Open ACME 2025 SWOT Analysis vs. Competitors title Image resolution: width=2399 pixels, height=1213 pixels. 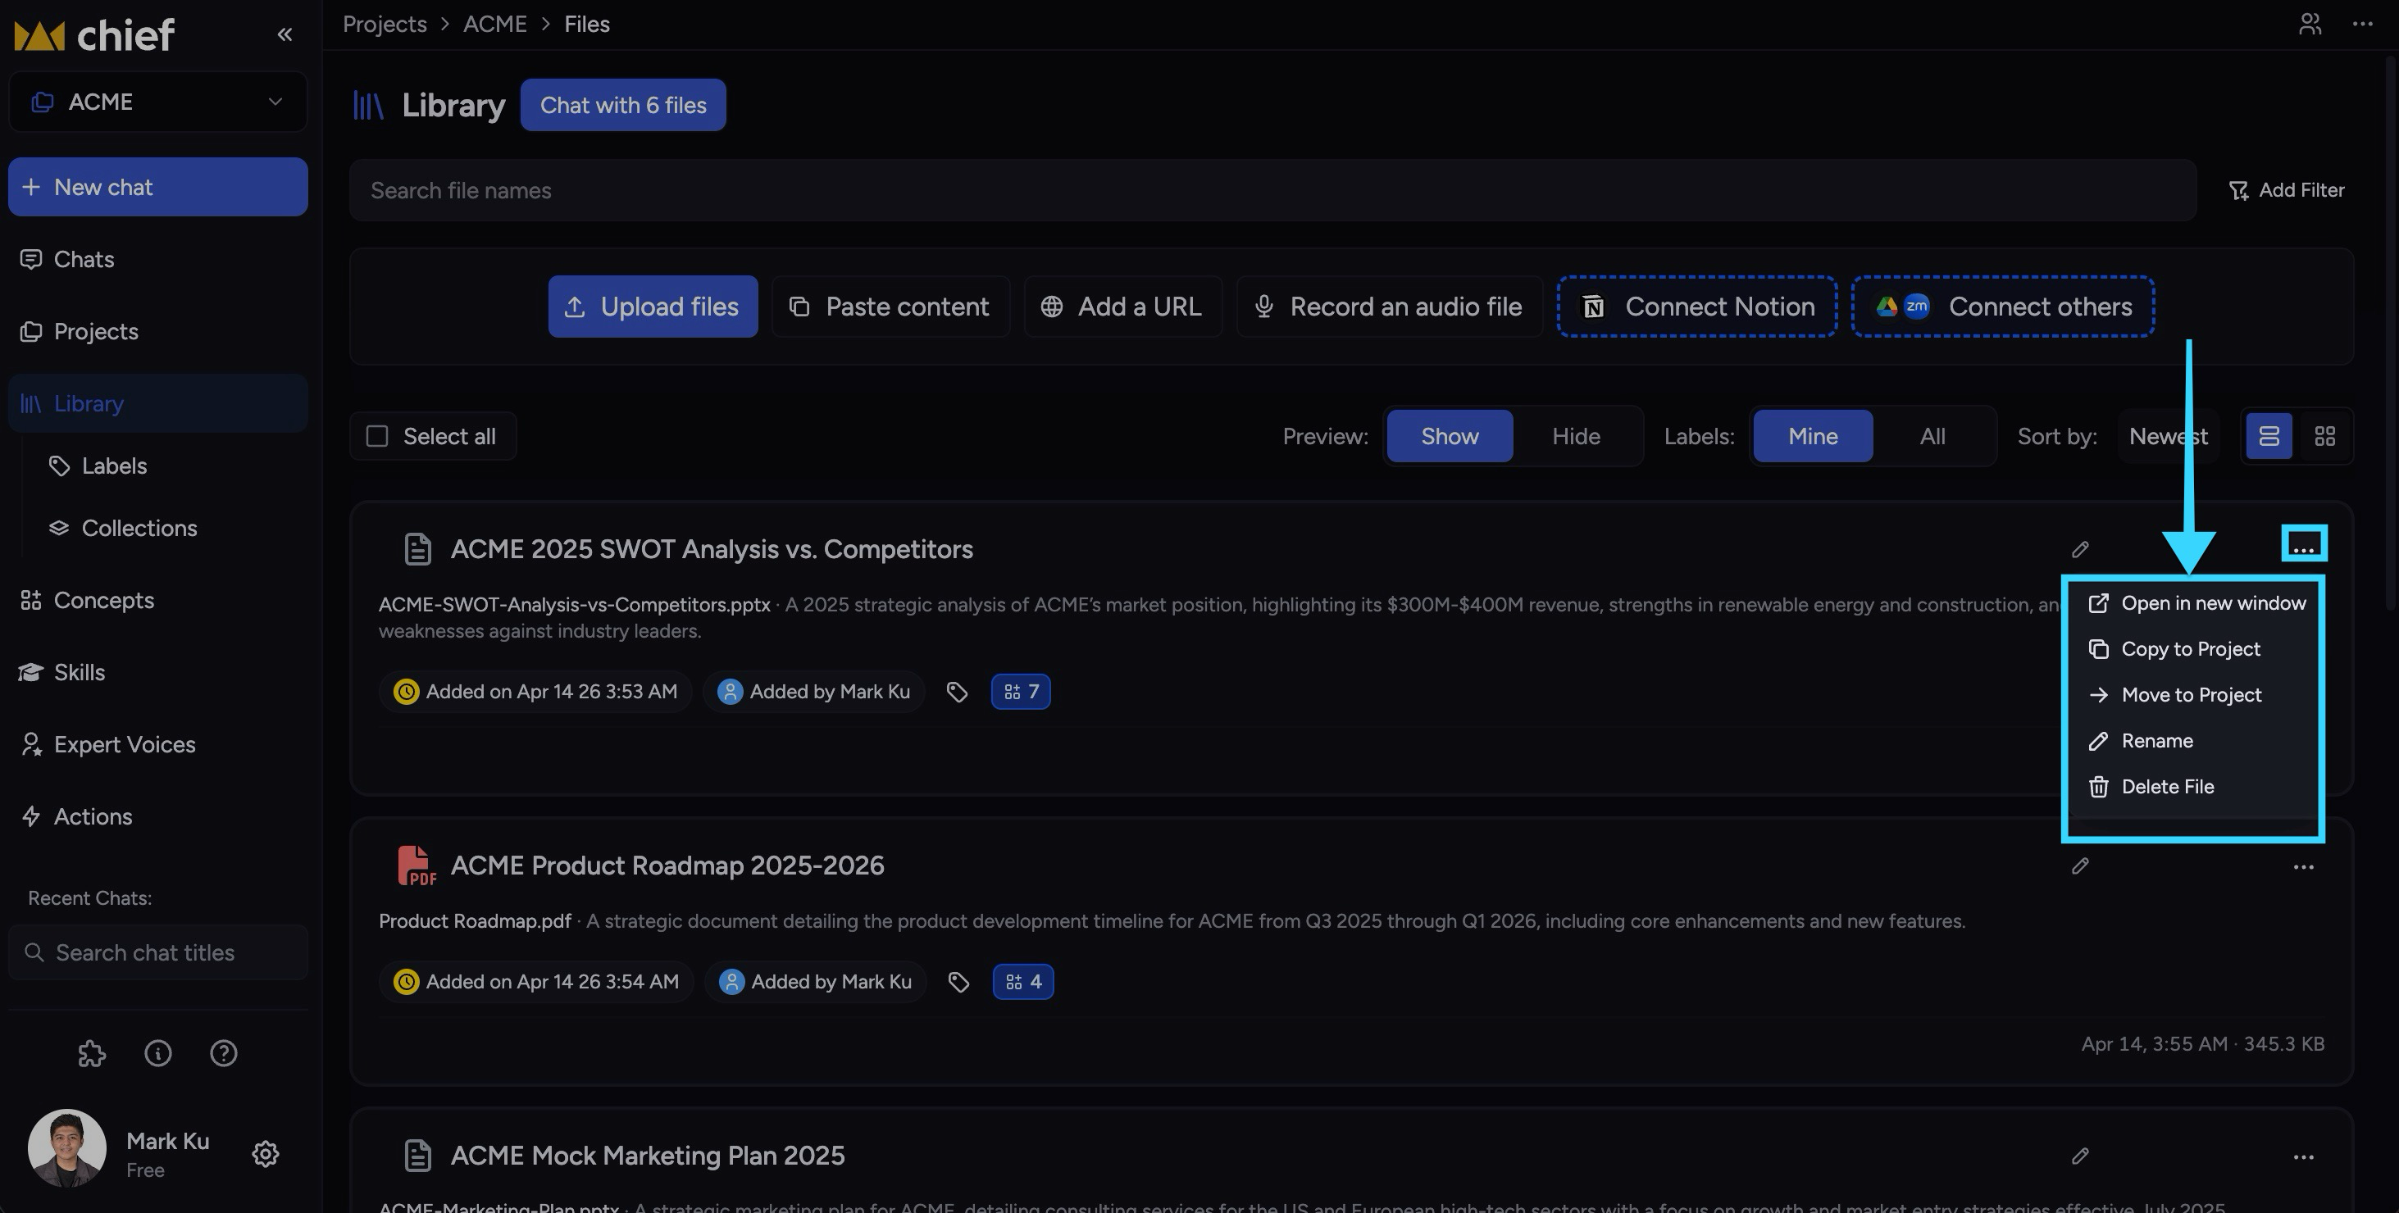[x=712, y=549]
